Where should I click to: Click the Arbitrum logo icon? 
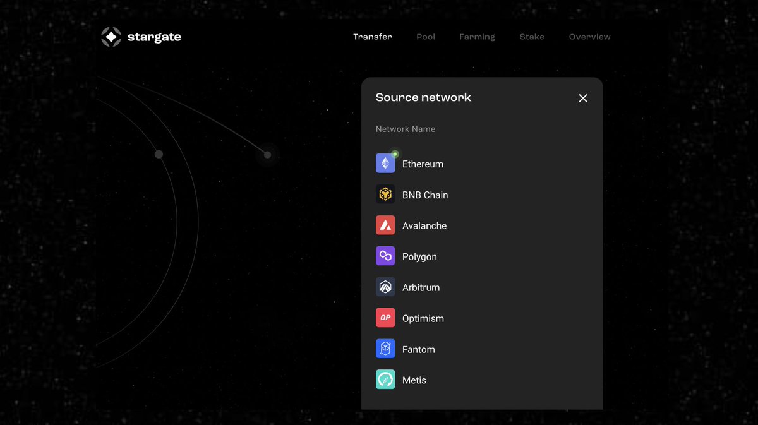pos(385,287)
